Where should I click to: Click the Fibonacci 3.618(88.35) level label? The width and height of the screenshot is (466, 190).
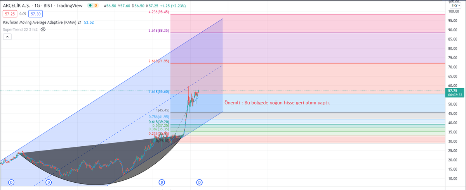coord(159,31)
